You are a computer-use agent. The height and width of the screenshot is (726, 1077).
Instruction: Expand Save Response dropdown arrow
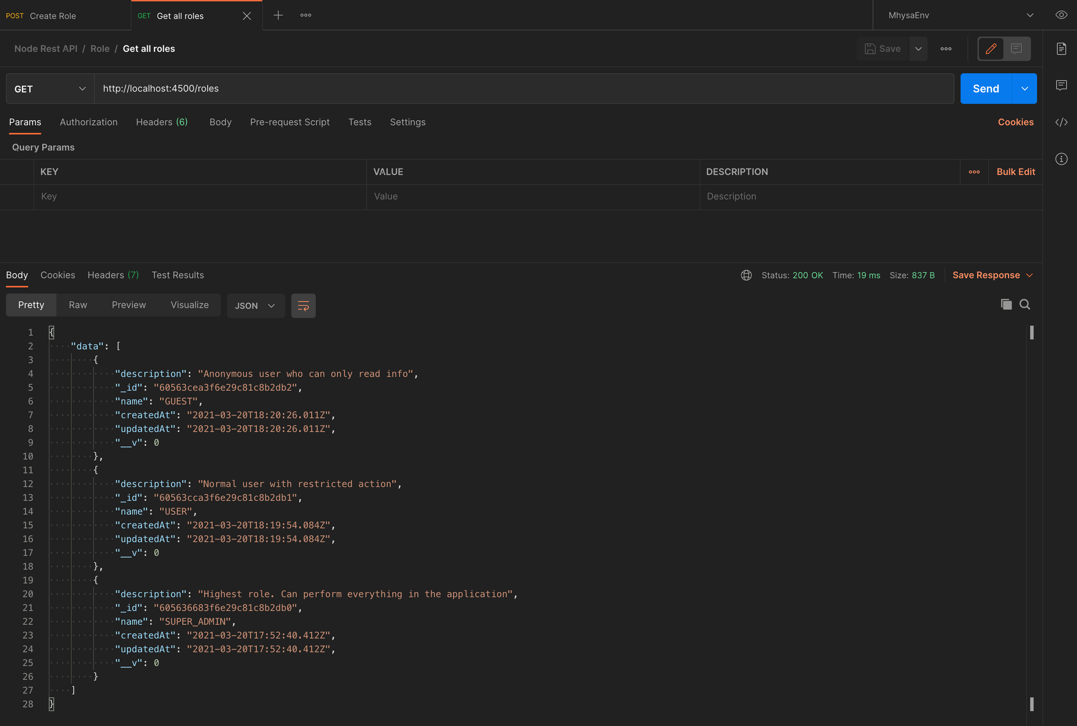[x=1029, y=275]
